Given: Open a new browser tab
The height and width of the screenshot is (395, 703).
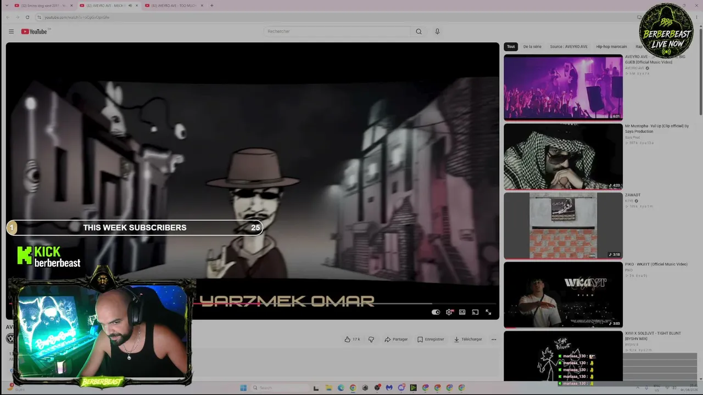Looking at the screenshot, I should tap(212, 5).
